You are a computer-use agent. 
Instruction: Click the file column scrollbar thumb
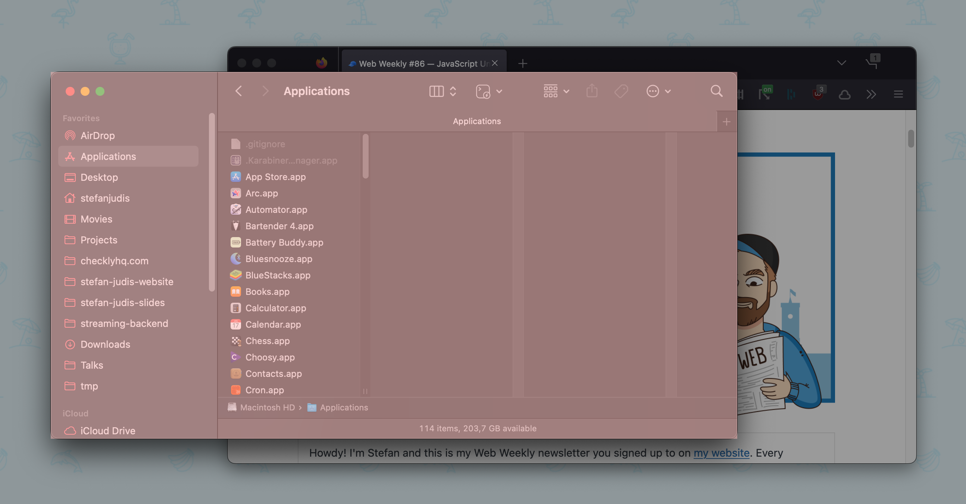click(x=365, y=156)
